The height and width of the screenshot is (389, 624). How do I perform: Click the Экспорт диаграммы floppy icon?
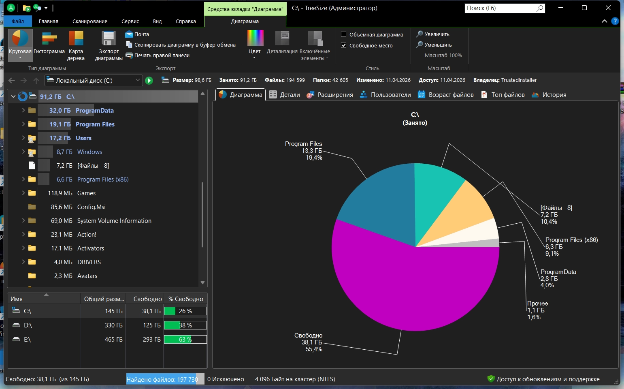(x=109, y=38)
